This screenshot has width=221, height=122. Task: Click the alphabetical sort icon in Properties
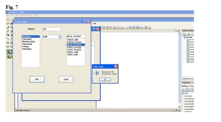187,90
